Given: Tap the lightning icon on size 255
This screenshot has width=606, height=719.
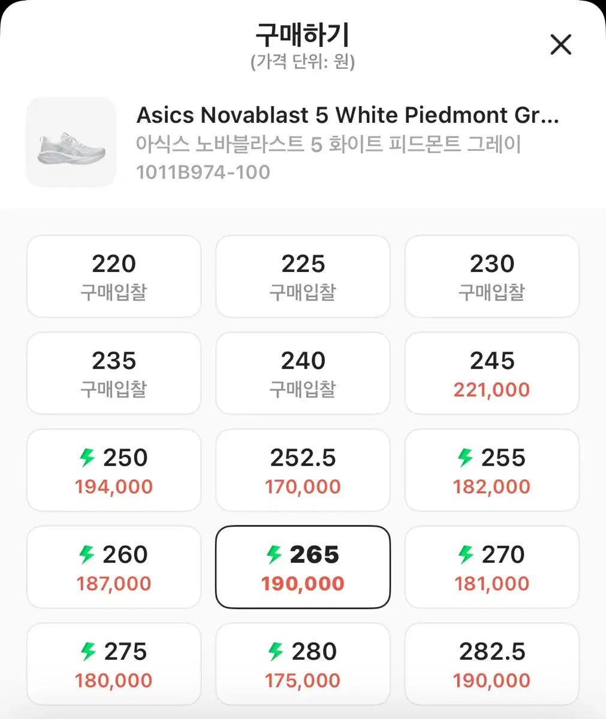Looking at the screenshot, I should click(x=465, y=458).
